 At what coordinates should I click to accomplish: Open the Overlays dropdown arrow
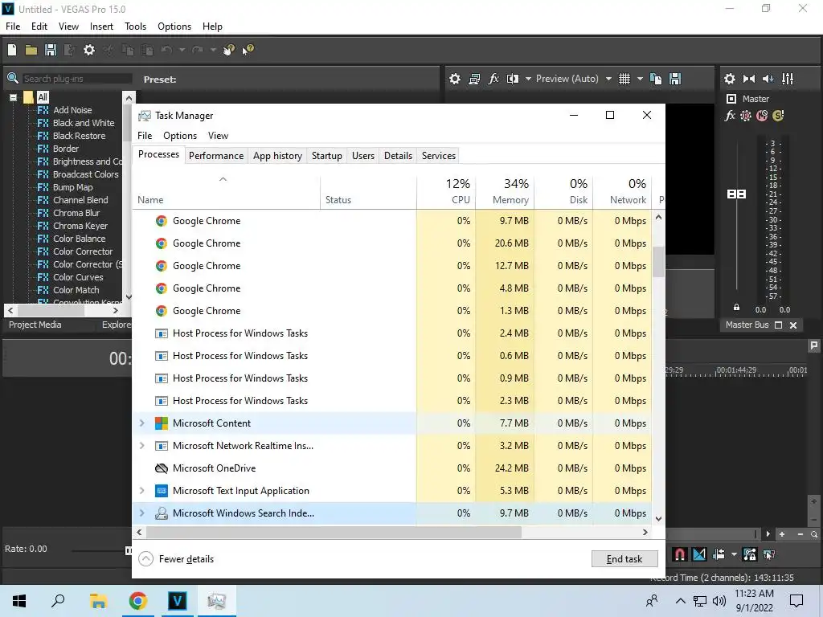pos(640,79)
